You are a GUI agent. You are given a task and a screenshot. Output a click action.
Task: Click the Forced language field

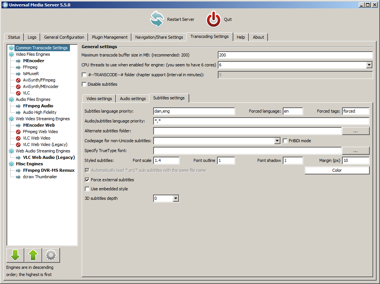point(293,111)
